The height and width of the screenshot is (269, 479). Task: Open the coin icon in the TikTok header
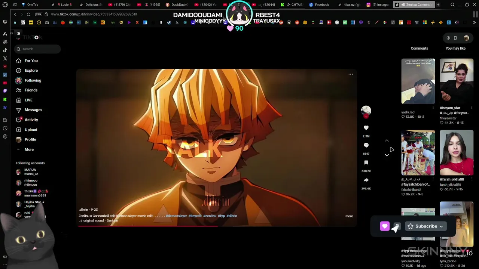[448, 38]
